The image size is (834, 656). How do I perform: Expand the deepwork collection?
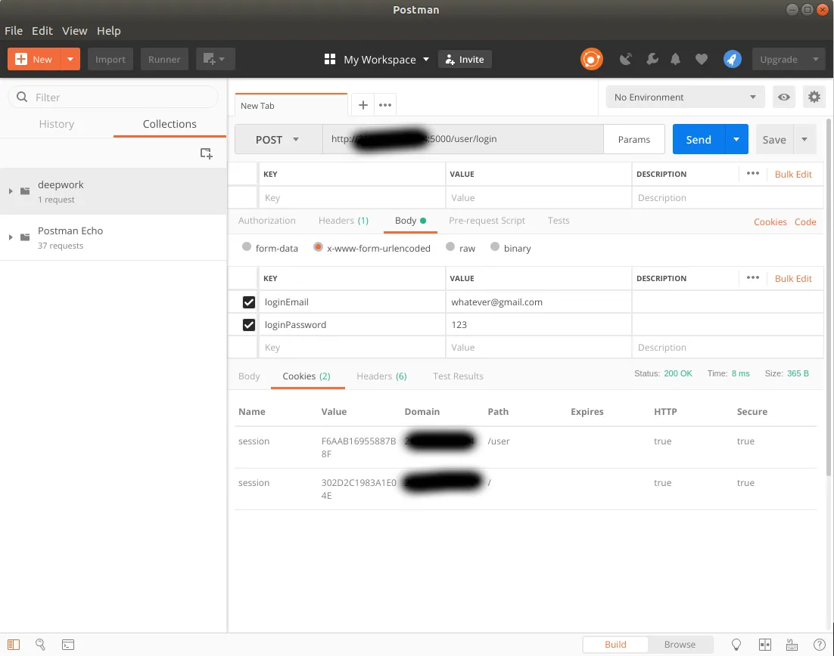(10, 191)
